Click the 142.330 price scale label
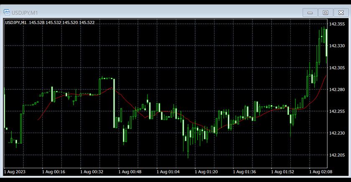The image size is (351, 182). pos(337,46)
